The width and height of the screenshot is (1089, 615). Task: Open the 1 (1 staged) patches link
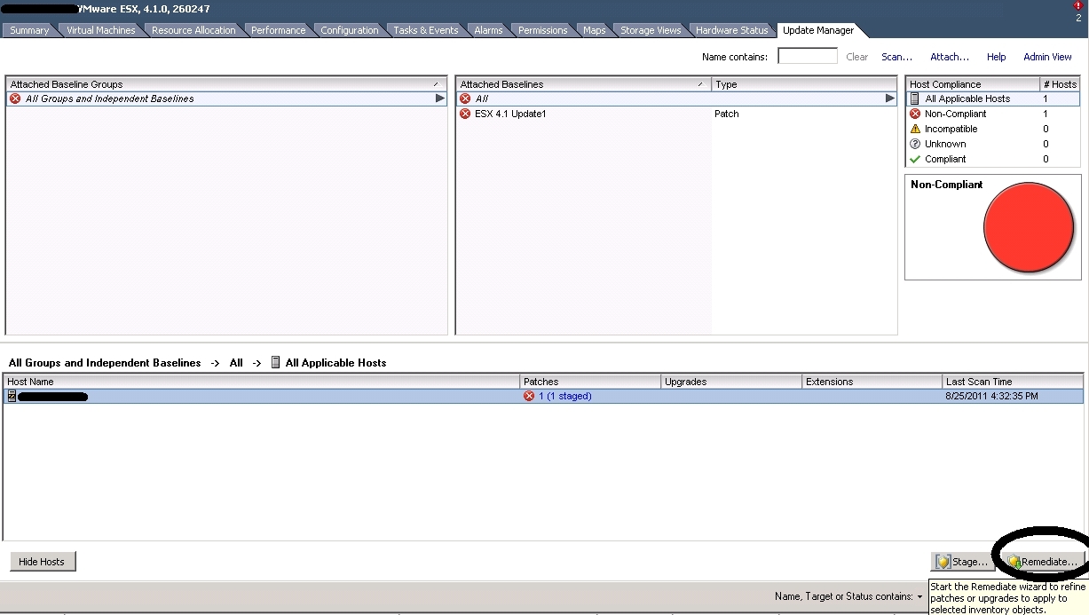[564, 396]
